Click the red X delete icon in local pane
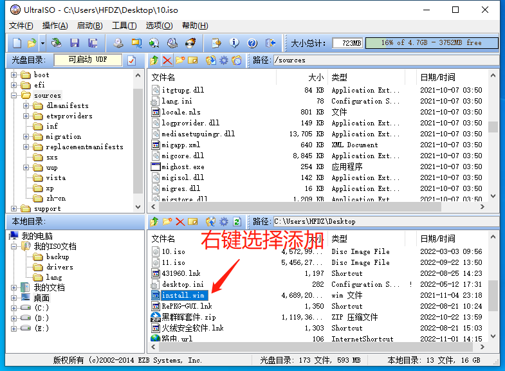The image size is (505, 371). [x=180, y=222]
